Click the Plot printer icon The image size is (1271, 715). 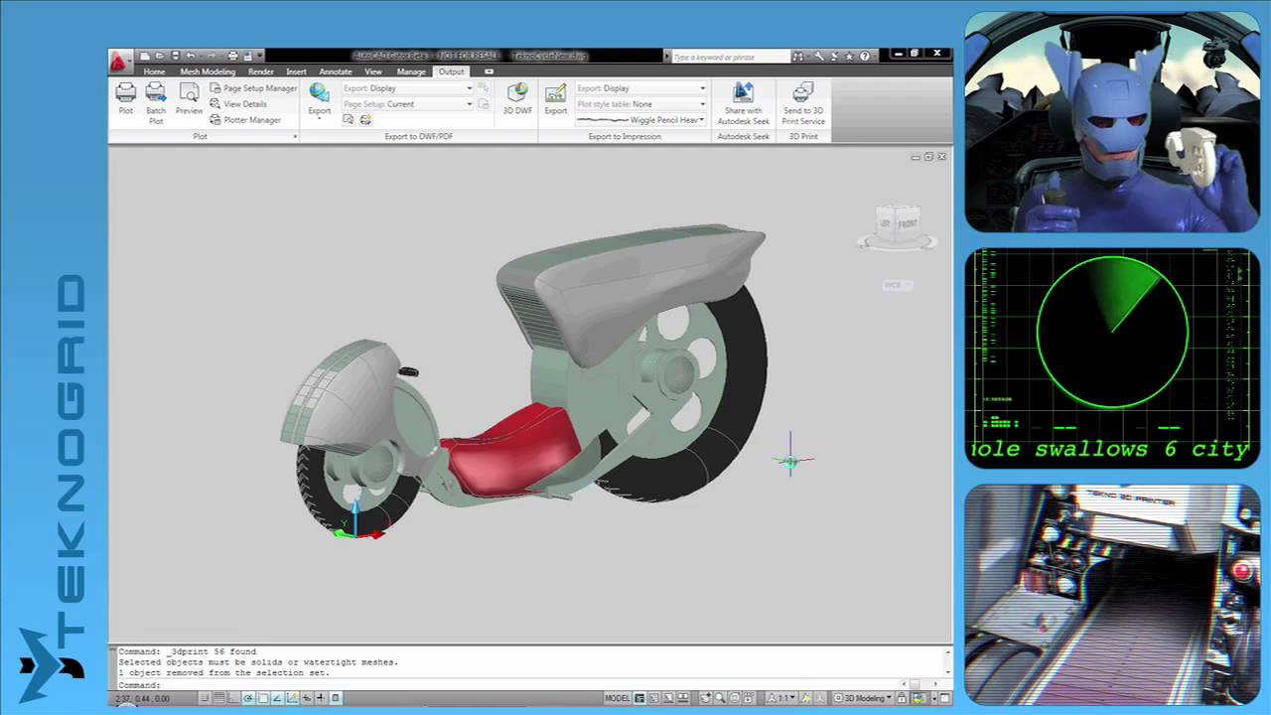point(125,97)
